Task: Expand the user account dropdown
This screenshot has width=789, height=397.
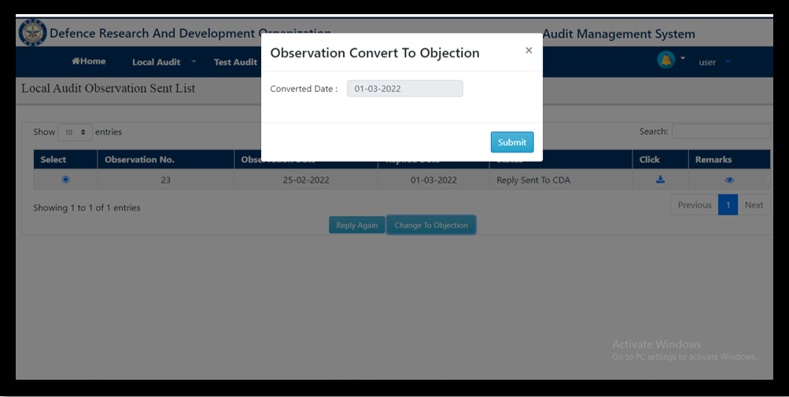Action: point(714,62)
